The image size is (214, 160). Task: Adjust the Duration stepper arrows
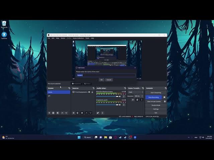click(x=142, y=96)
